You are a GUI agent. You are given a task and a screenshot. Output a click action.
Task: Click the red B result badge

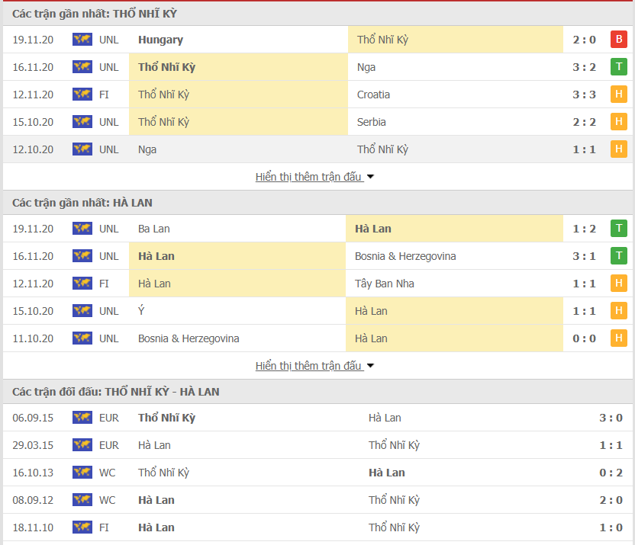click(618, 40)
